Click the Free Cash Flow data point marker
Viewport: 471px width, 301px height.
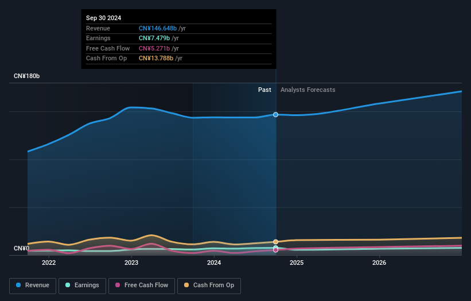point(275,250)
